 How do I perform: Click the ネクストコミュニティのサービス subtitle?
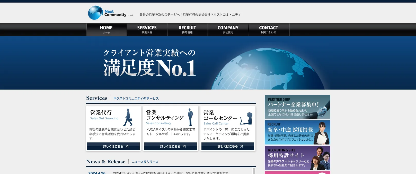pos(136,98)
